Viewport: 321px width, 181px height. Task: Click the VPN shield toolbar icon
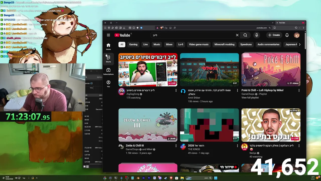click(109, 28)
